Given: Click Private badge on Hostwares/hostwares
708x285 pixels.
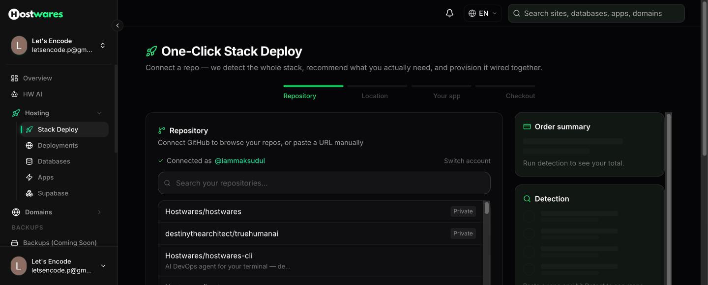Looking at the screenshot, I should (x=463, y=211).
